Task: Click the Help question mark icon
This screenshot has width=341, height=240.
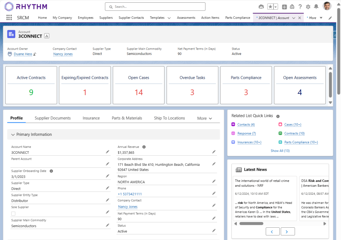Action: click(x=300, y=7)
